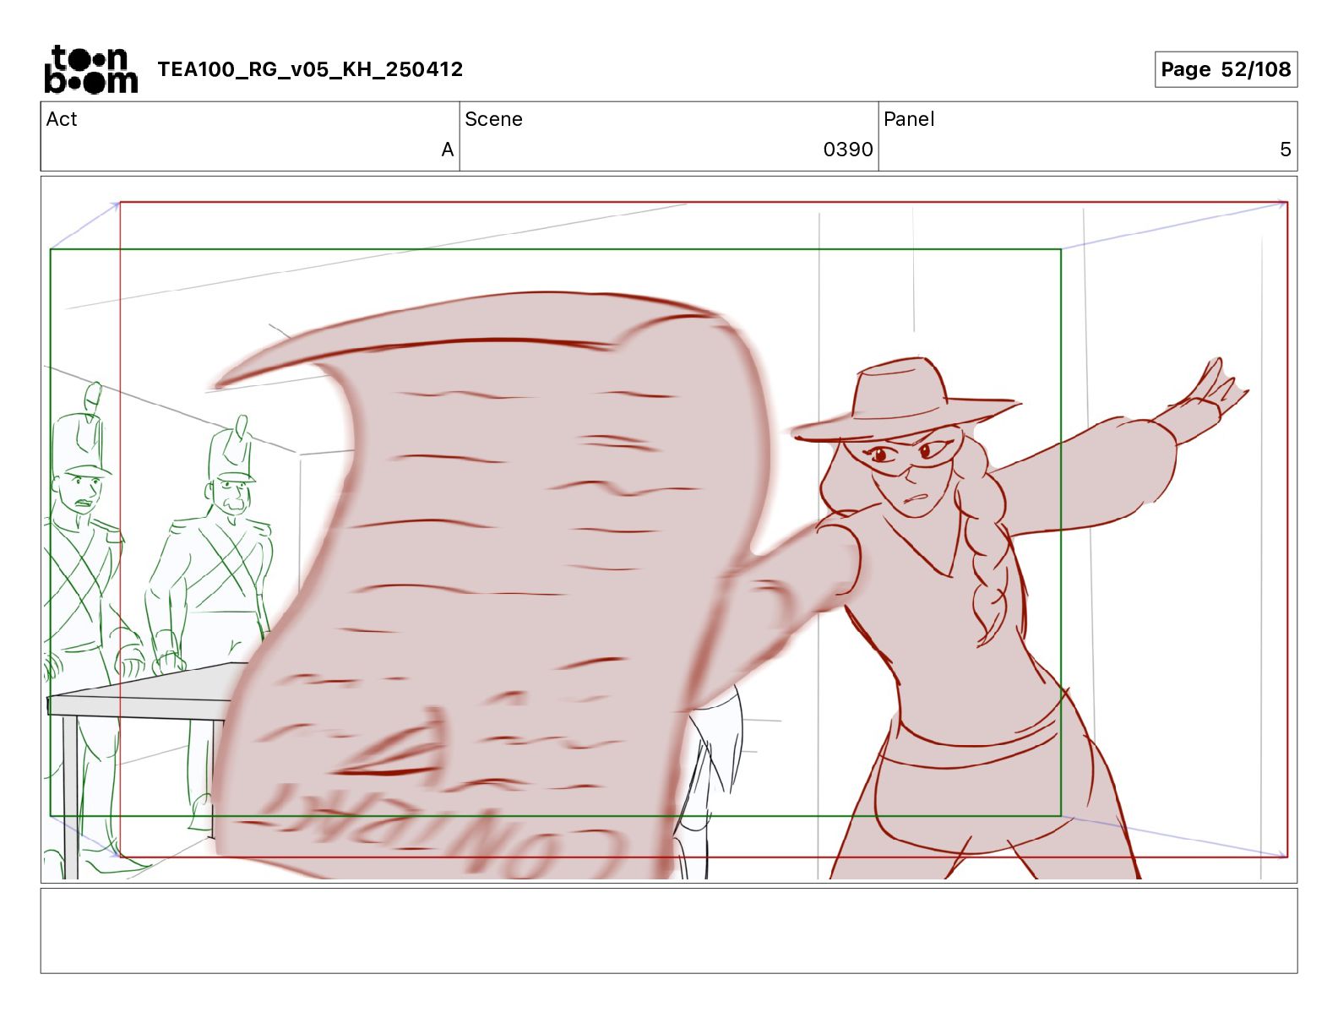Image resolution: width=1338 pixels, height=1034 pixels.
Task: Click the empty notes box below the panel
Action: [x=669, y=930]
